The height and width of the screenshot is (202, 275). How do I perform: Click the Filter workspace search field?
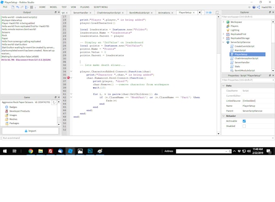point(247,17)
